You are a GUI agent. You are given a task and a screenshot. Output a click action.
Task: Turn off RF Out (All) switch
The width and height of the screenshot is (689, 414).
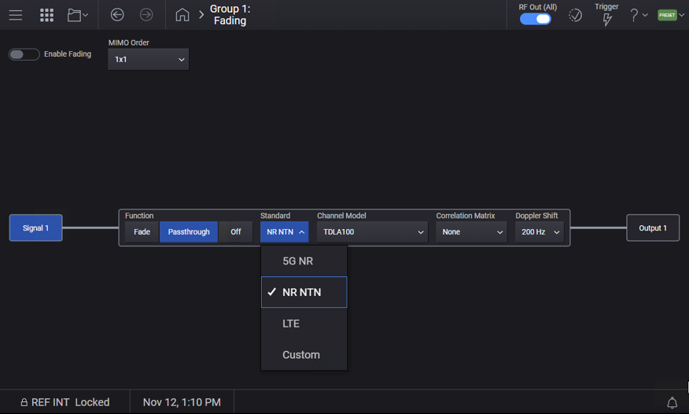[x=536, y=19]
